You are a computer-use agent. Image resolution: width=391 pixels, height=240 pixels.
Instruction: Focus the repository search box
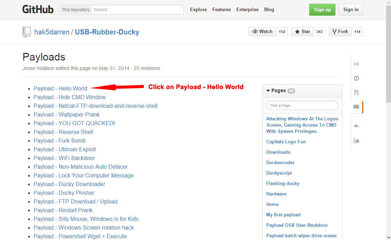(x=137, y=10)
